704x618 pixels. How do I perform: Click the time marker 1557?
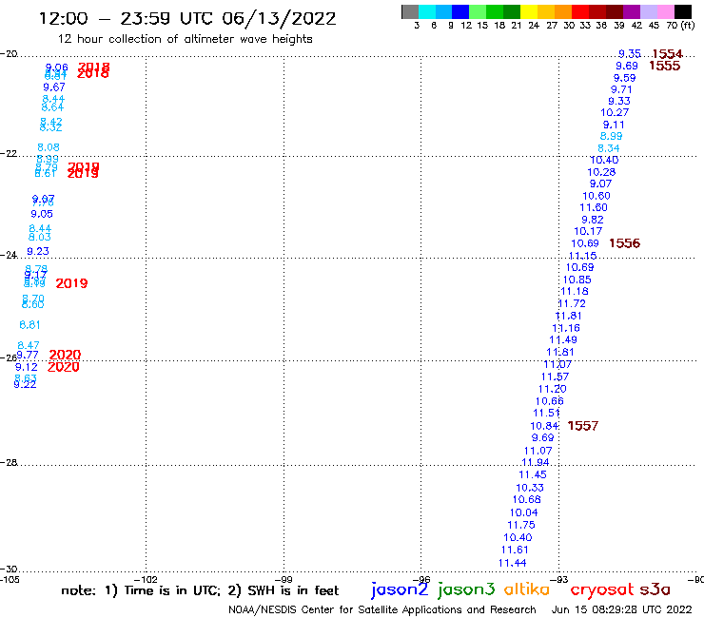click(x=583, y=426)
